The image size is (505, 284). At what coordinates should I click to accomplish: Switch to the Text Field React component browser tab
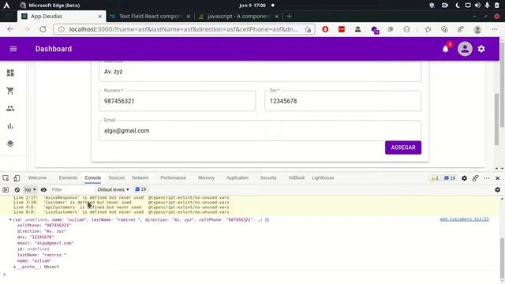[x=151, y=16]
